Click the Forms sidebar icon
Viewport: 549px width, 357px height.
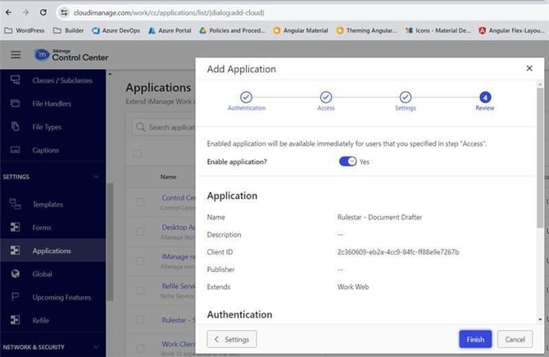(x=15, y=227)
